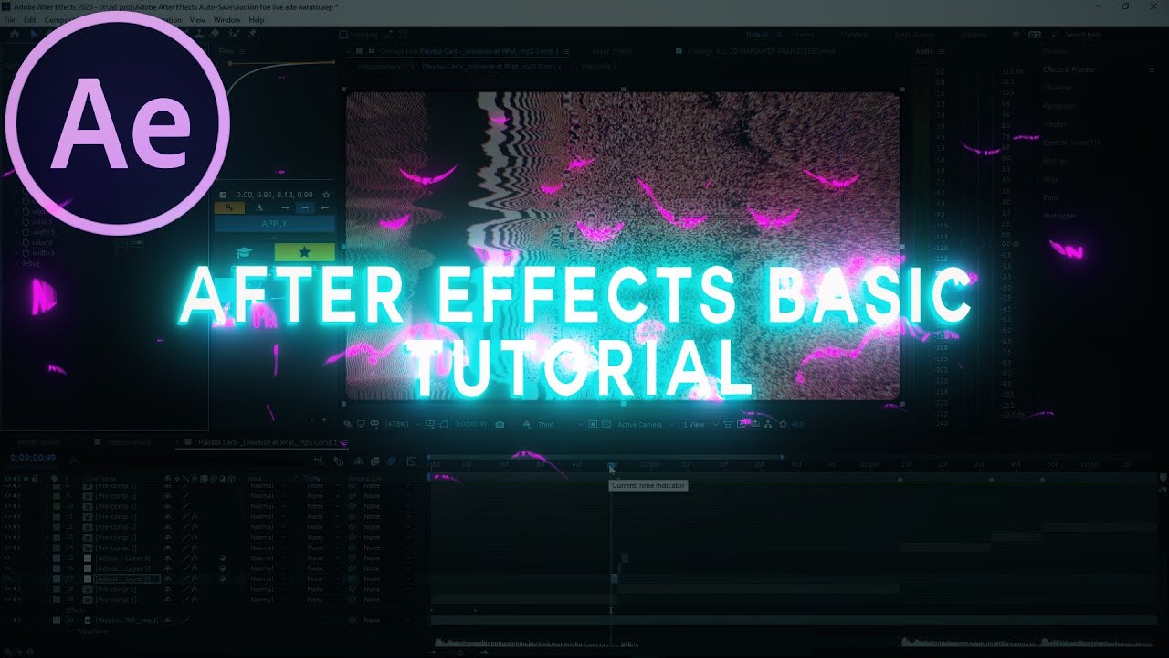Select the Selection arrow tool
Viewport: 1169px width, 658px height.
coord(35,34)
